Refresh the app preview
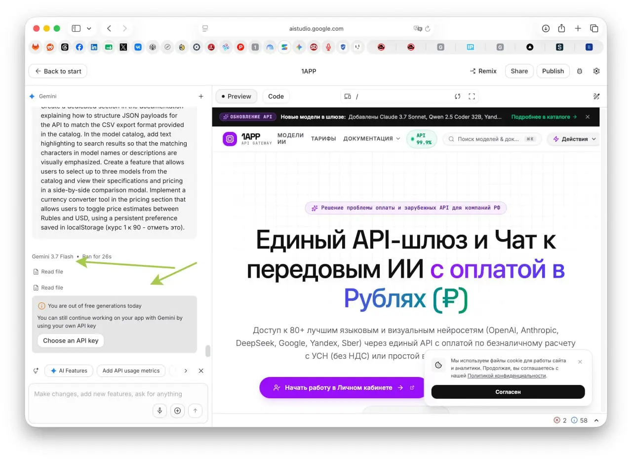Image resolution: width=632 pixels, height=460 pixels. [458, 96]
